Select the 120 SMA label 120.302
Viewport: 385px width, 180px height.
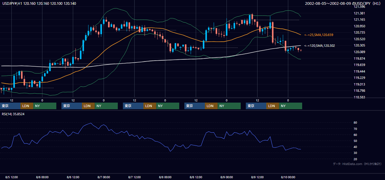[320, 46]
